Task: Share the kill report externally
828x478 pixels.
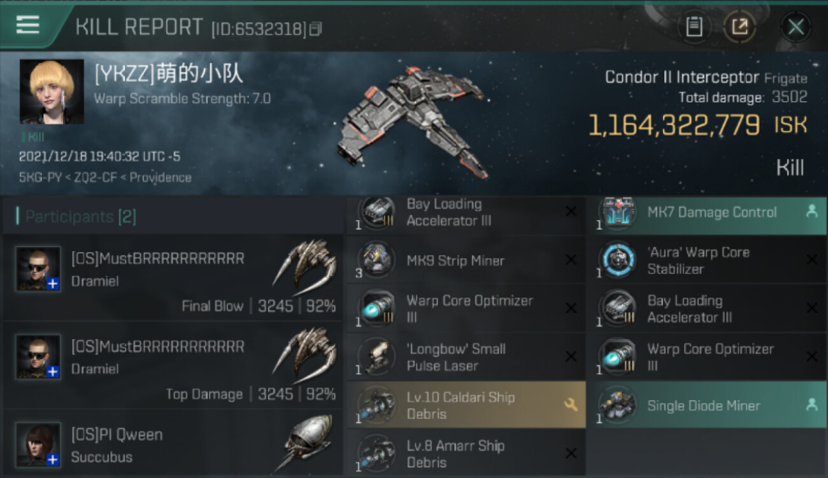Action: [x=739, y=27]
